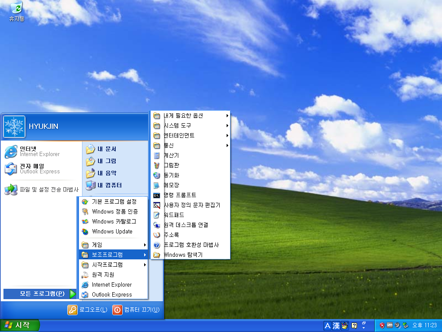This screenshot has height=332, width=442.
Task: Open 사용자 정의 문자 편집기
Action: click(x=190, y=205)
